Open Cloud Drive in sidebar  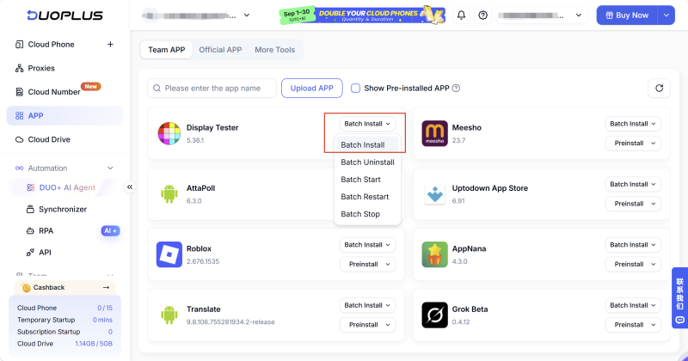tap(49, 139)
